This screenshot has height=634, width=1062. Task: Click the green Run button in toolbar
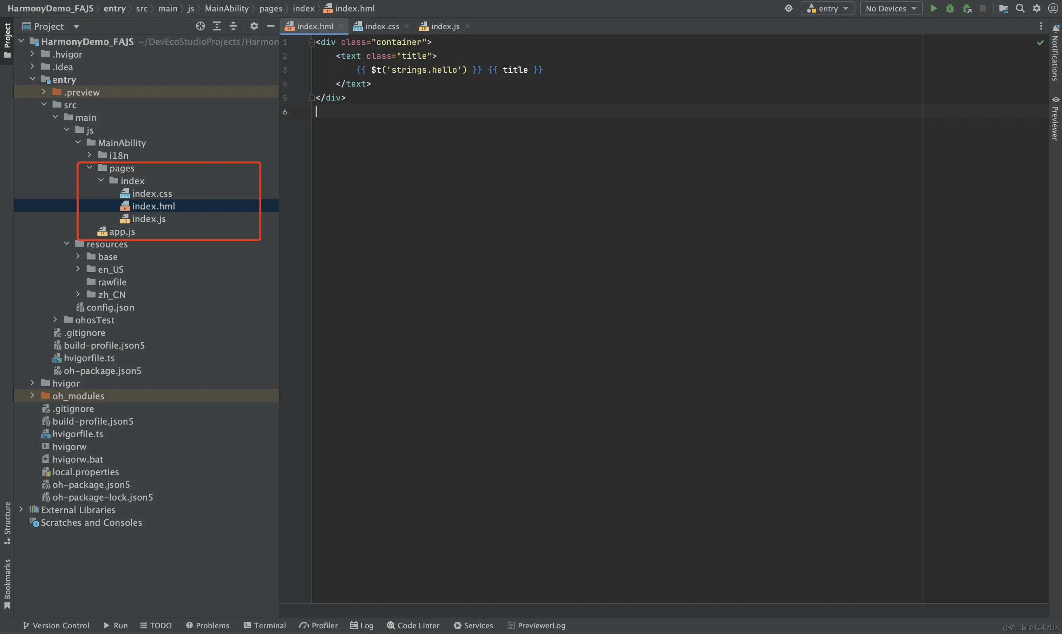tap(933, 8)
